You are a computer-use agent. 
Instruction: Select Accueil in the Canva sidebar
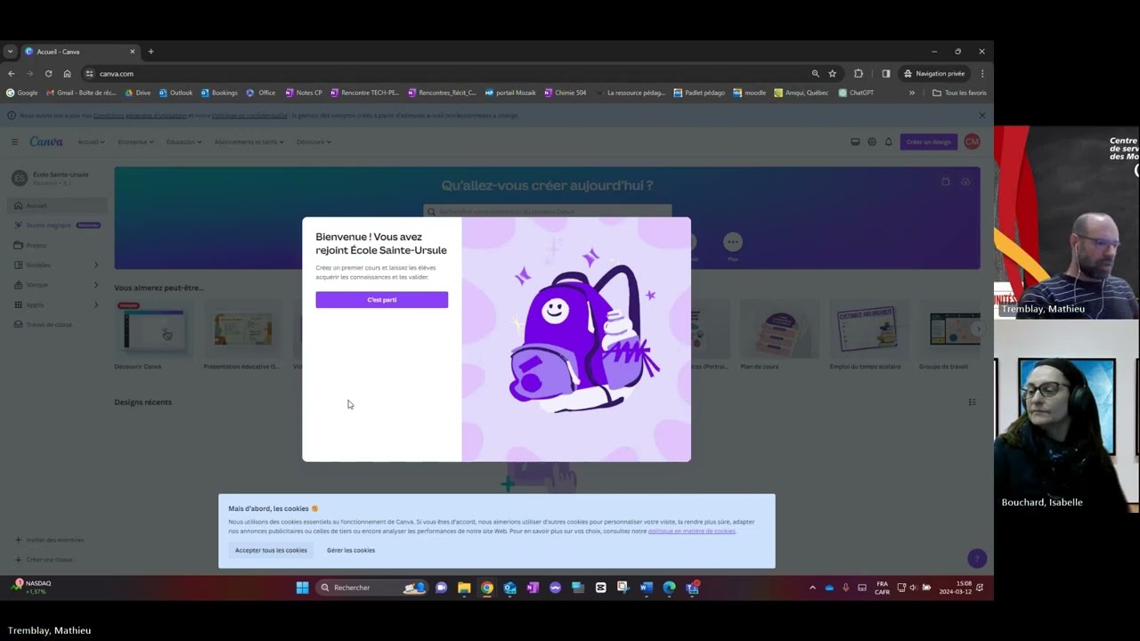(x=57, y=206)
